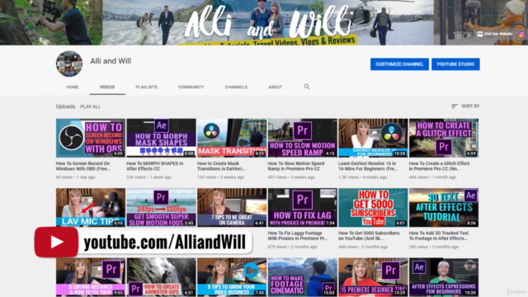Click '280 views • 2 months ago' text
Viewport: 528px width, 297px height.
tap(434, 247)
